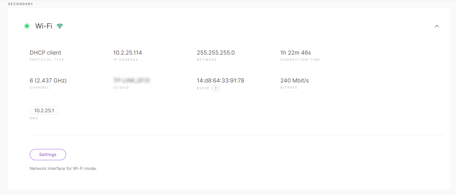This screenshot has width=456, height=195.
Task: Click the DHCP client protocol type value
Action: click(x=45, y=53)
